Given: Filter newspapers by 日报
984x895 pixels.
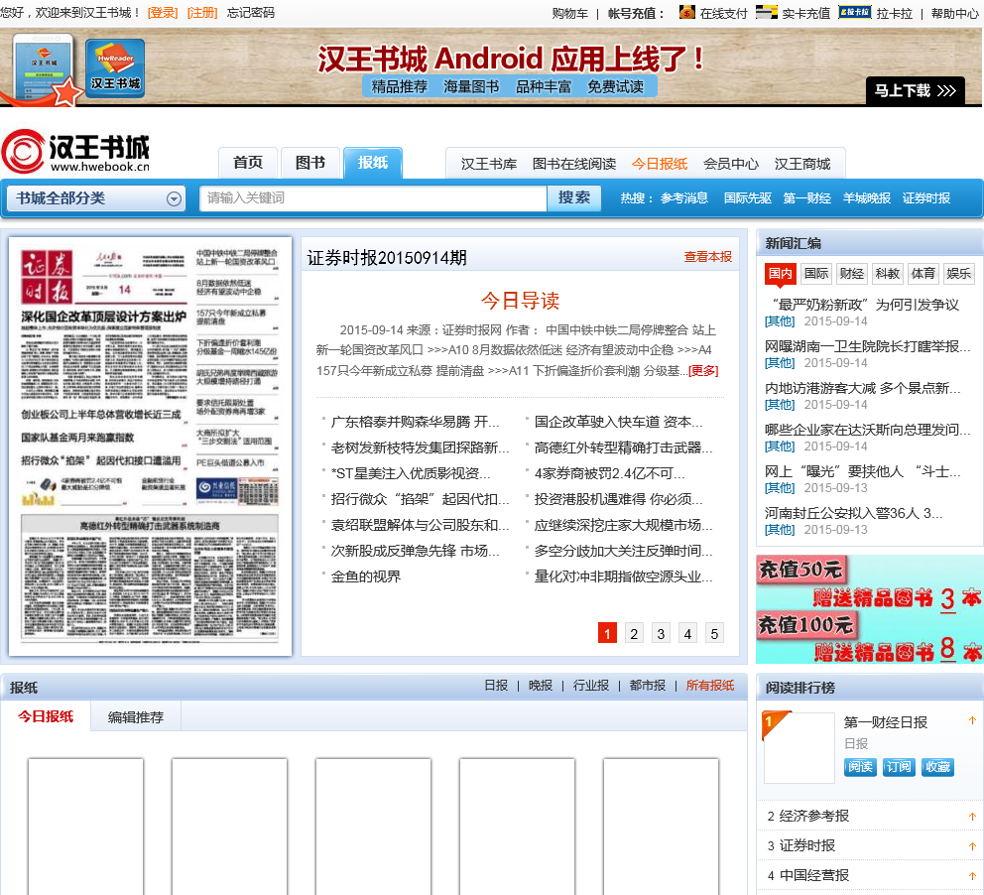Looking at the screenshot, I should coord(496,686).
